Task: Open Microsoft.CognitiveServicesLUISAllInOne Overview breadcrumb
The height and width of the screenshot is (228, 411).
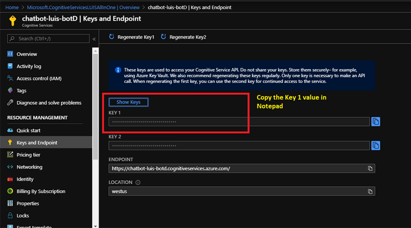Action: pos(83,8)
